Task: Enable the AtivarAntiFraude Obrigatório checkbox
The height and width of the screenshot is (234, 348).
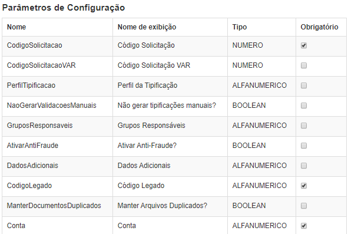Action: coord(304,146)
